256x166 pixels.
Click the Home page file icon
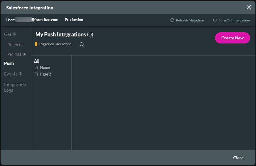click(36, 68)
